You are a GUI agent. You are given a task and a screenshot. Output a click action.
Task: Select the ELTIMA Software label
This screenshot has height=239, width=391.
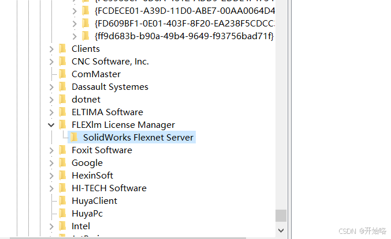107,112
